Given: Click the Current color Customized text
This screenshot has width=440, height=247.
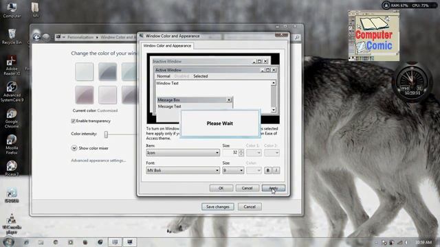Looking at the screenshot, I should click(95, 110).
